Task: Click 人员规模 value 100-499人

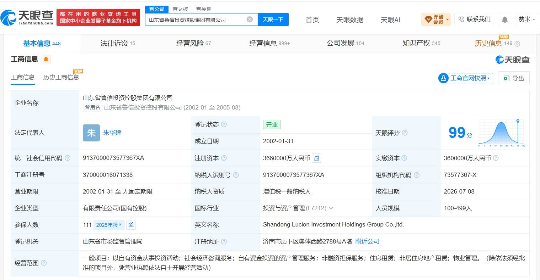Action: [458, 208]
